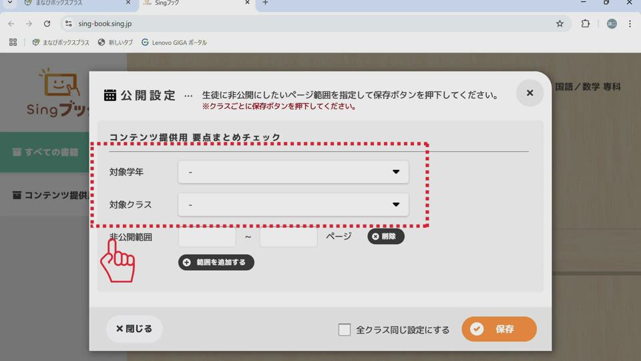Screen dimensions: 641x361
Task: Open the 対象学年 dropdown
Action: point(293,172)
